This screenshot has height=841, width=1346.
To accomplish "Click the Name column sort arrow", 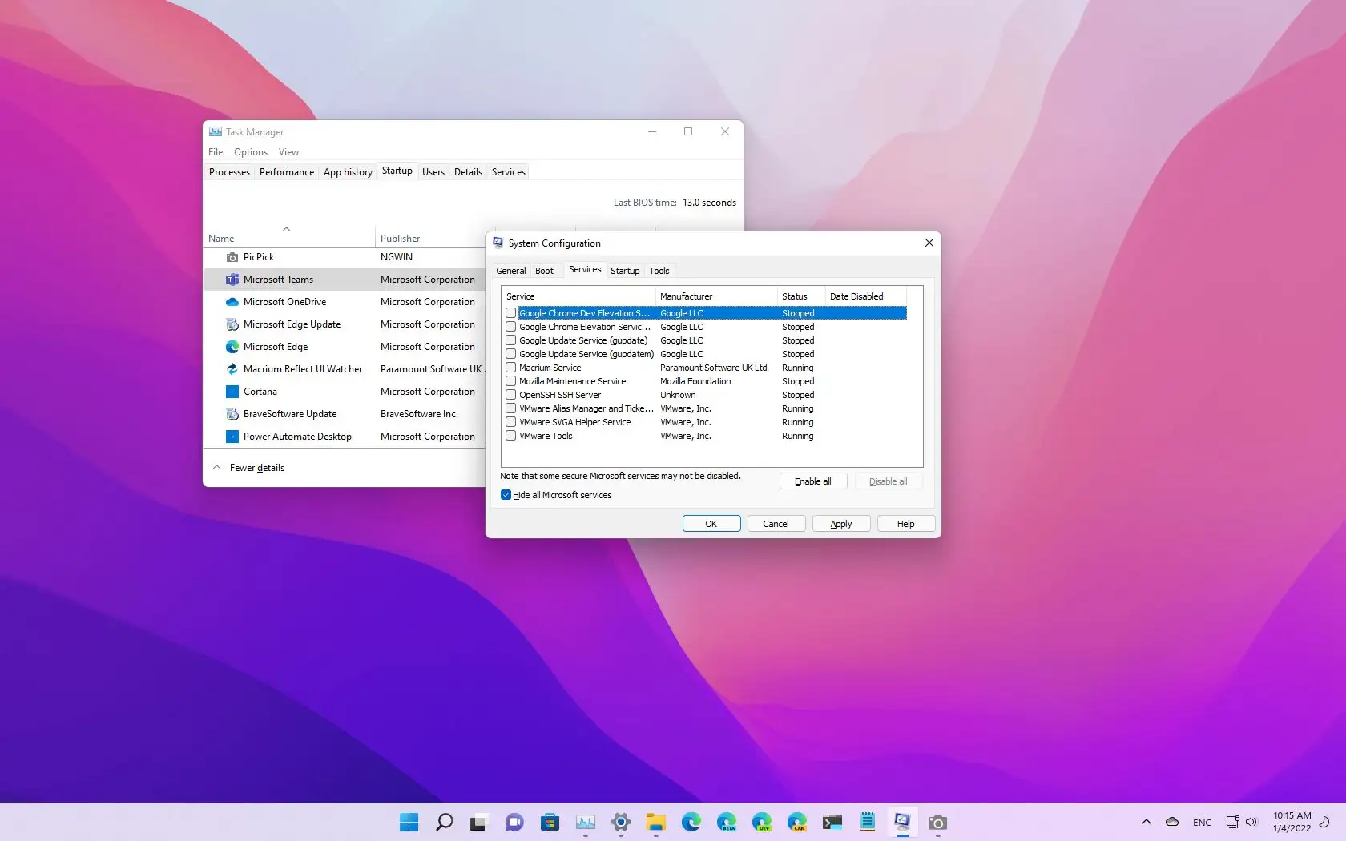I will point(288,227).
